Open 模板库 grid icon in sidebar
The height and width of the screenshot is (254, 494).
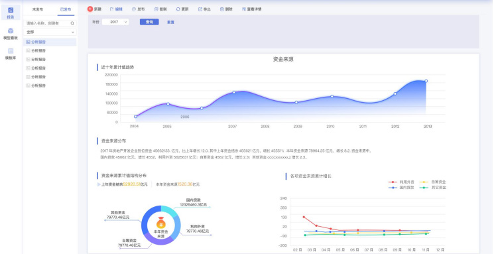click(x=11, y=51)
